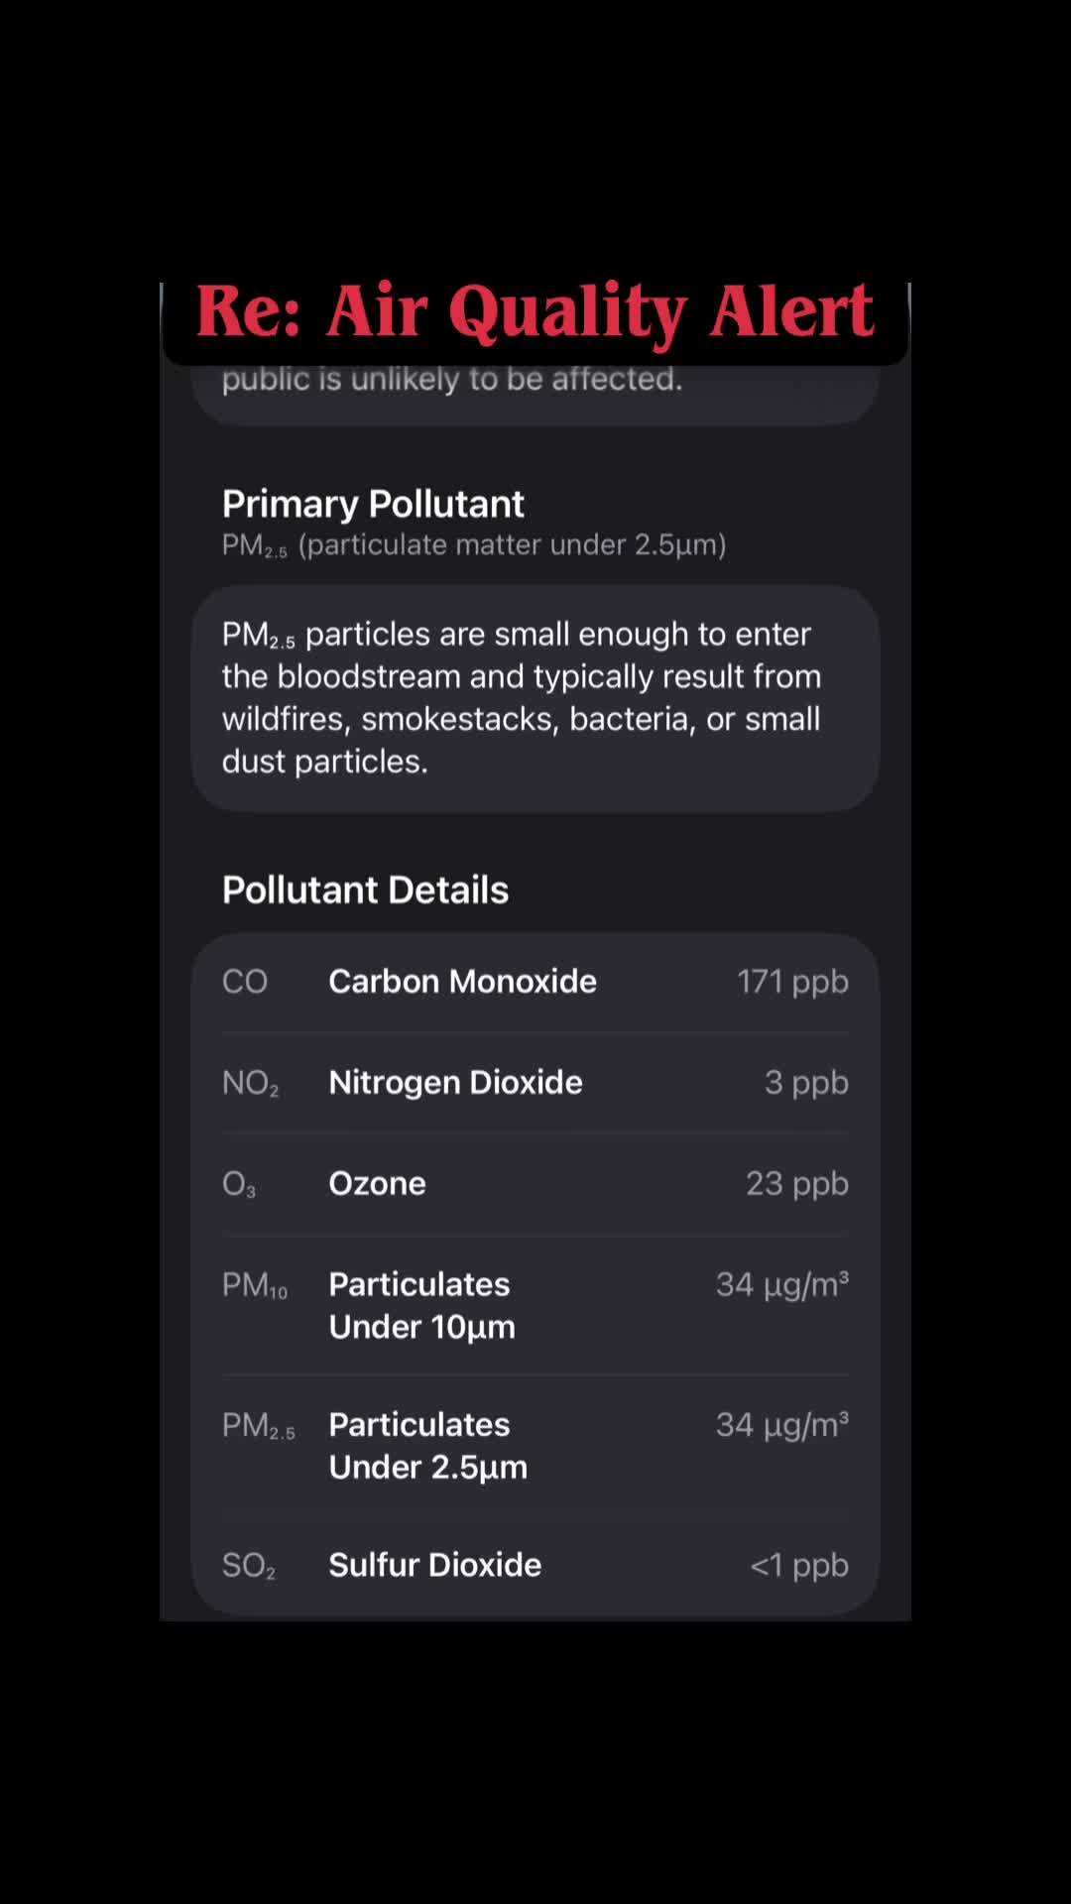This screenshot has width=1071, height=1904.
Task: Select the Nitrogen Dioxide label
Action: pyautogui.click(x=455, y=1082)
